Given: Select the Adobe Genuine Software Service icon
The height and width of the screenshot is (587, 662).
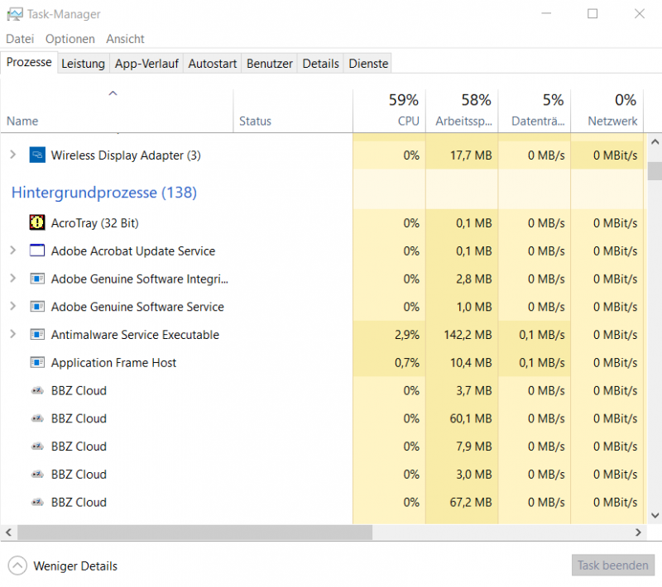Looking at the screenshot, I should click(36, 307).
